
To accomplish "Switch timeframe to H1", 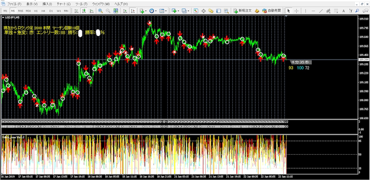I will pyautogui.click(x=36, y=11).
